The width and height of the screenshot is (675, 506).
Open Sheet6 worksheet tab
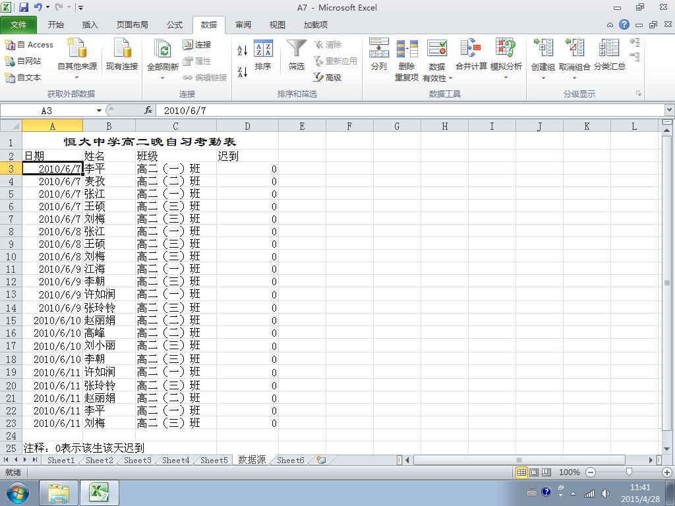click(290, 460)
